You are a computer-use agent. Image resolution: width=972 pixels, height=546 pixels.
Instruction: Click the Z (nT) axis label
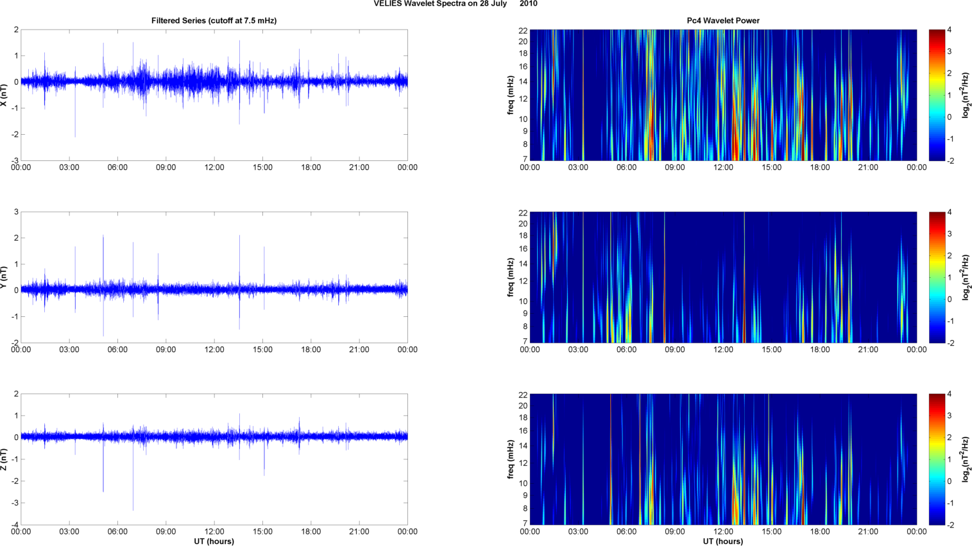click(4, 459)
